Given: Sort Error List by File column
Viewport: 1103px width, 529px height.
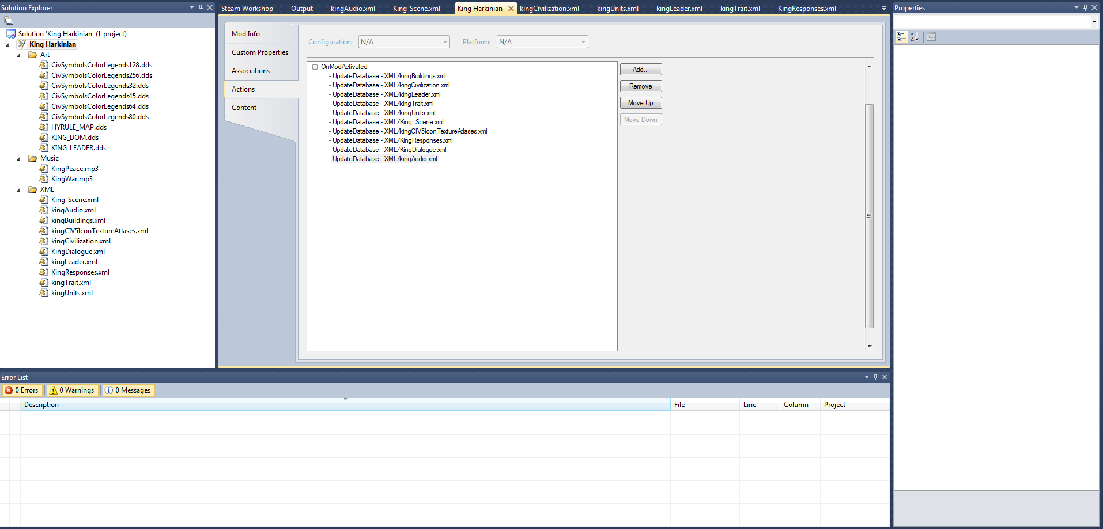Looking at the screenshot, I should click(x=705, y=405).
